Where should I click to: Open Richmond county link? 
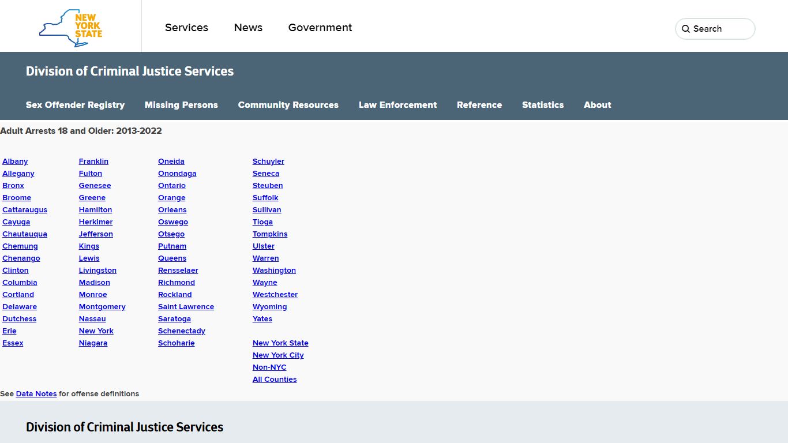(177, 283)
